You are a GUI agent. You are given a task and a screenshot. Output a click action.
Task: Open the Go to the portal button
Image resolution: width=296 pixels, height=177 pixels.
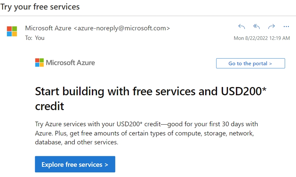[250, 64]
